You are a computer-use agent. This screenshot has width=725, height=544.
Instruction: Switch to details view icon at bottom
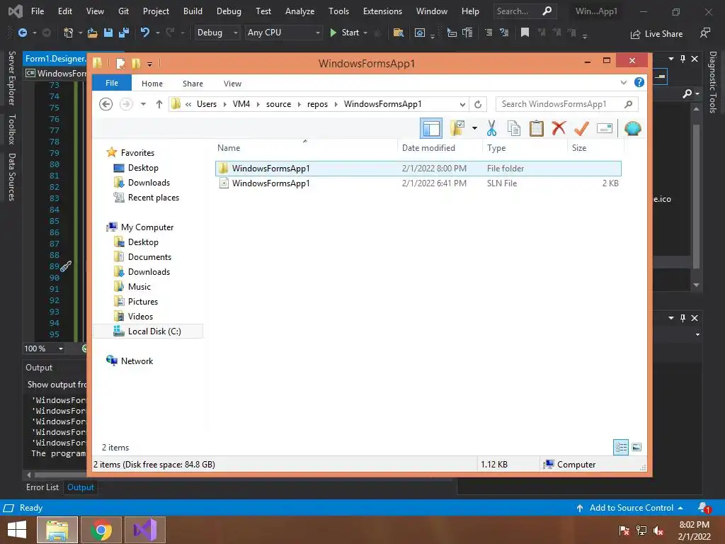tap(620, 447)
